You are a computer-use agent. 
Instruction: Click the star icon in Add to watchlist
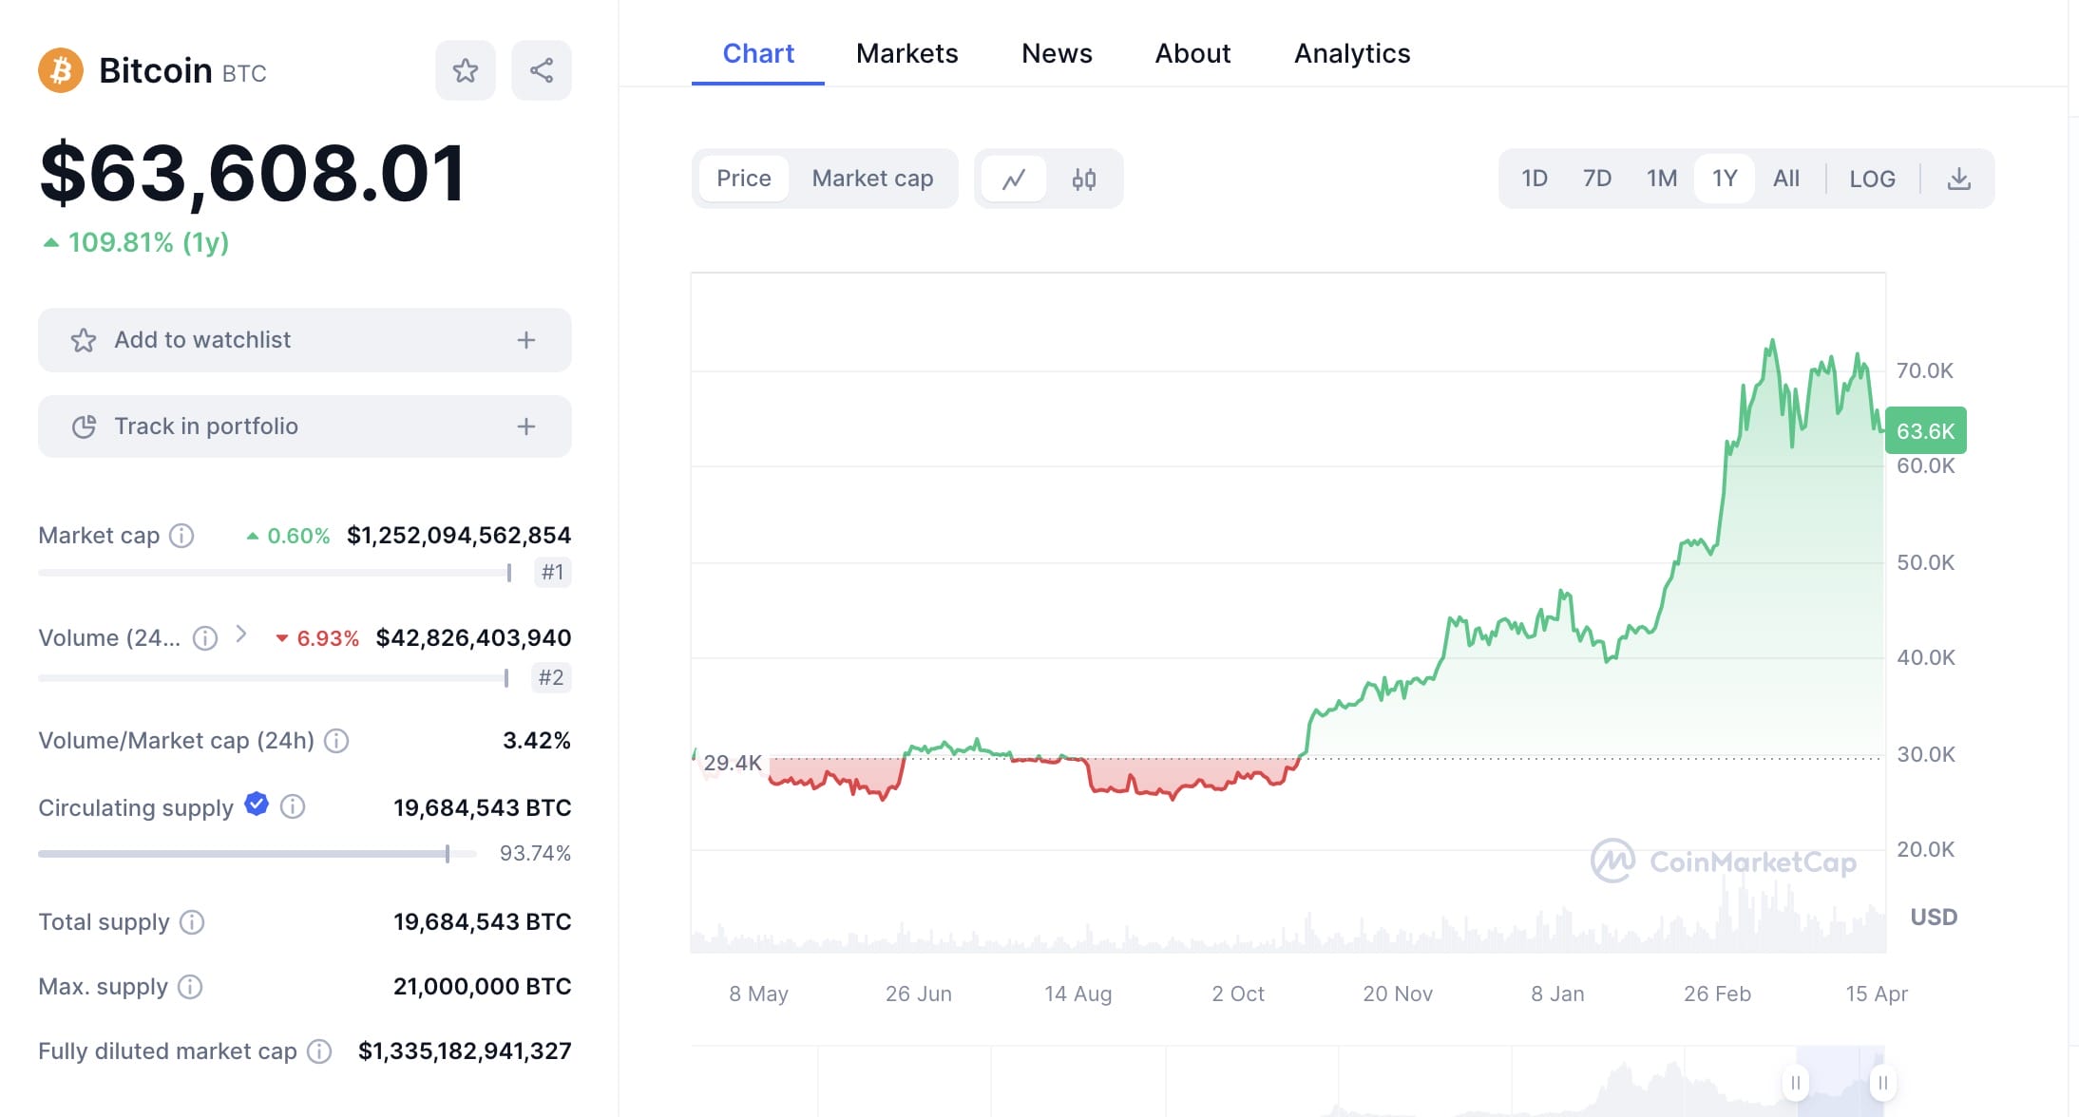[x=84, y=340]
